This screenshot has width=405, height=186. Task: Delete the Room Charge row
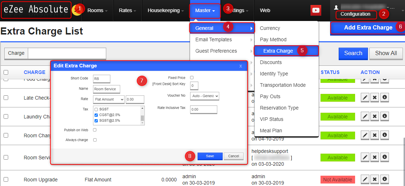click(x=375, y=135)
